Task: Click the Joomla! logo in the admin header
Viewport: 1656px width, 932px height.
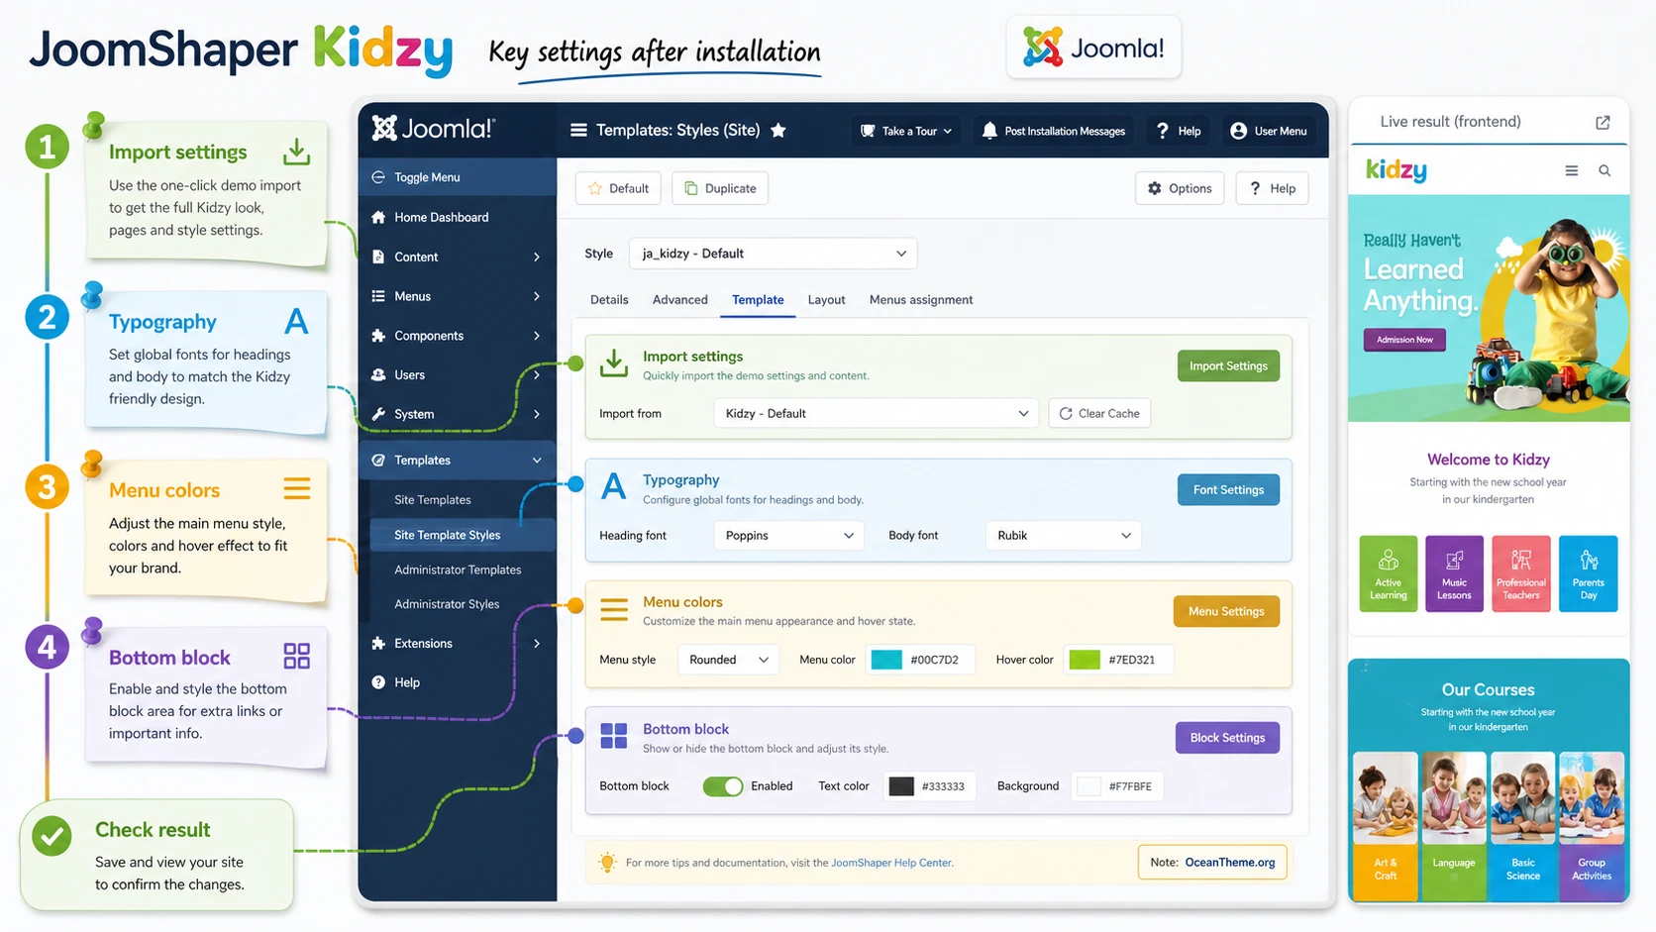Action: click(433, 129)
